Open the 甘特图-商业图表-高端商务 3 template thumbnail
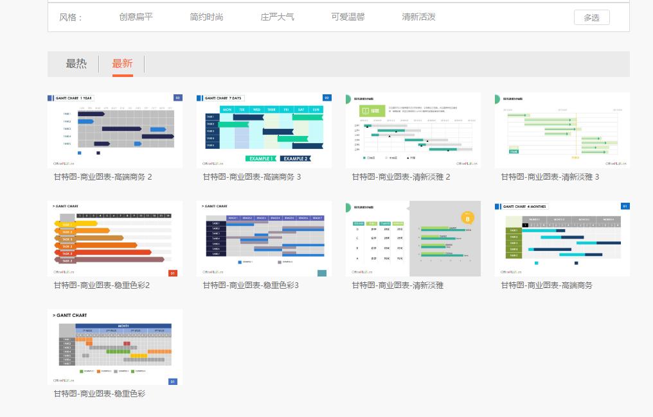This screenshot has height=417, width=653. (264, 130)
